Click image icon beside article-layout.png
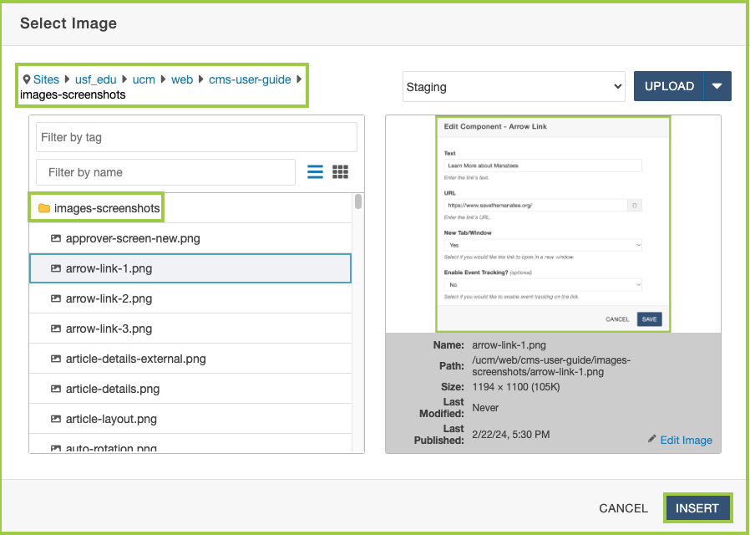The height and width of the screenshot is (535, 750). pyautogui.click(x=56, y=419)
